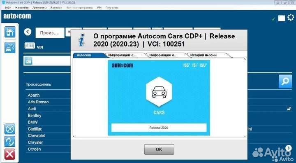Click the magnifier search button

pyautogui.click(x=285, y=81)
